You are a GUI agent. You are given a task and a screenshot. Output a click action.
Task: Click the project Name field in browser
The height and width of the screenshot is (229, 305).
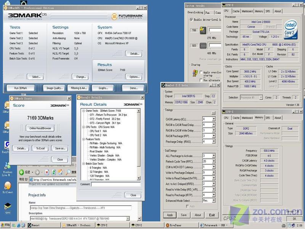pos(80,208)
